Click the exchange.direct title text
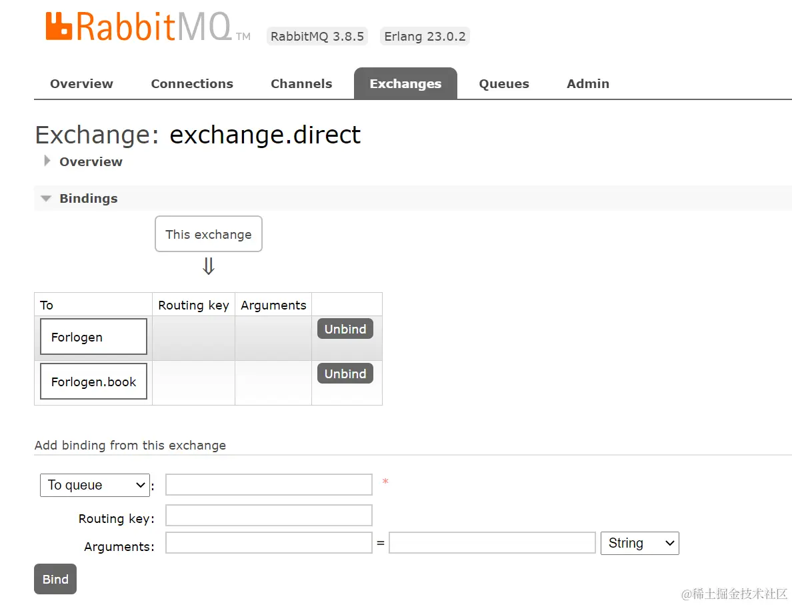 click(x=265, y=135)
